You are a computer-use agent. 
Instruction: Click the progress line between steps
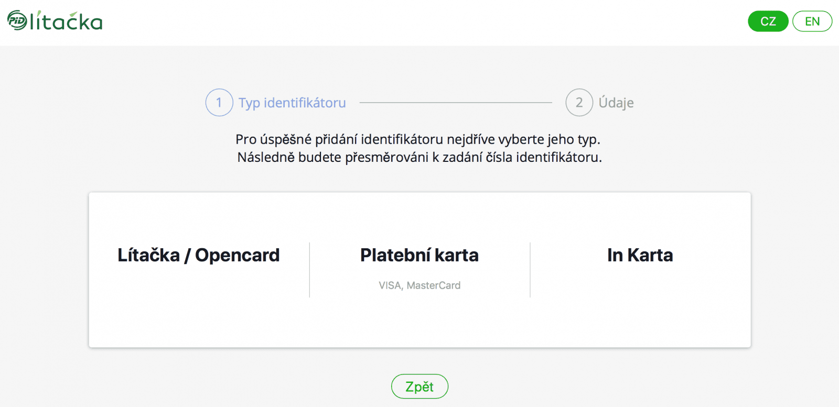point(456,103)
